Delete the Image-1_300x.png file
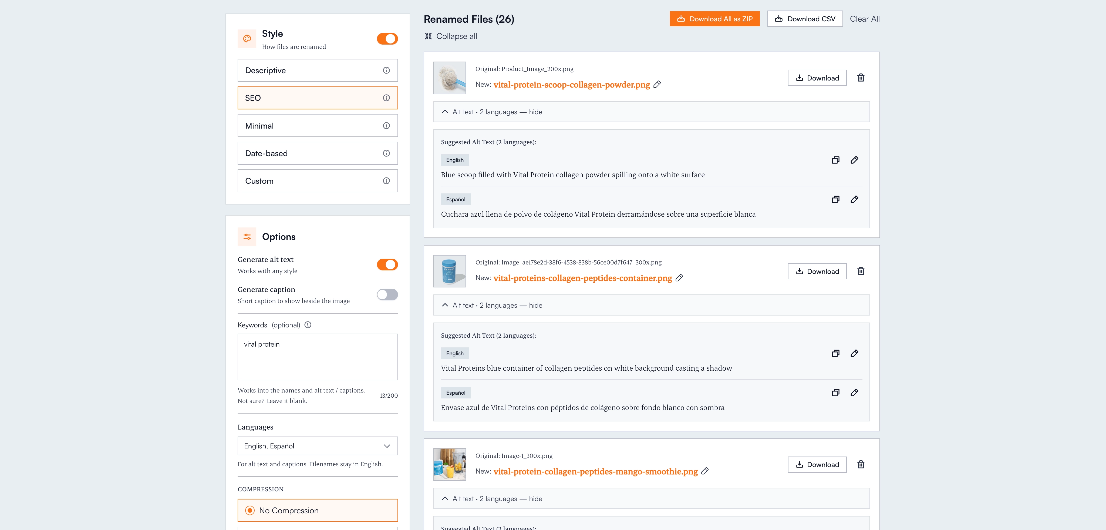This screenshot has width=1106, height=530. click(861, 464)
